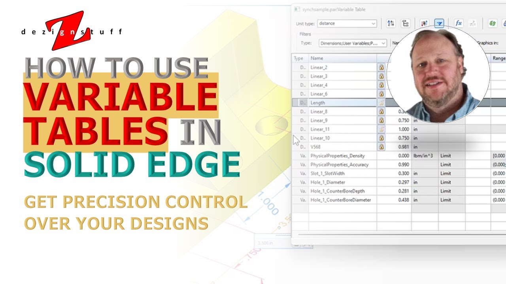Select the Linear_4 name cell
The width and height of the screenshot is (506, 284).
tap(342, 85)
